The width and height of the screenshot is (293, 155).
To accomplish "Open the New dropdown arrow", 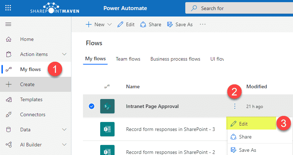I will pyautogui.click(x=110, y=24).
